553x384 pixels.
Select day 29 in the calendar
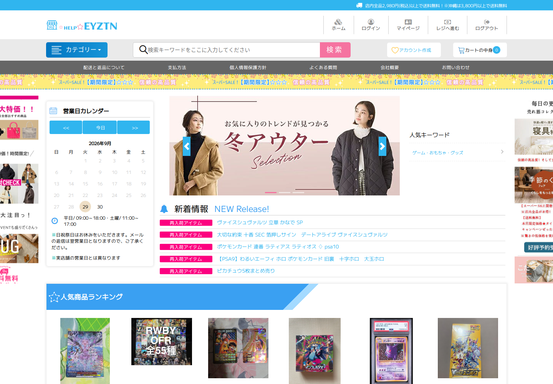[85, 207]
